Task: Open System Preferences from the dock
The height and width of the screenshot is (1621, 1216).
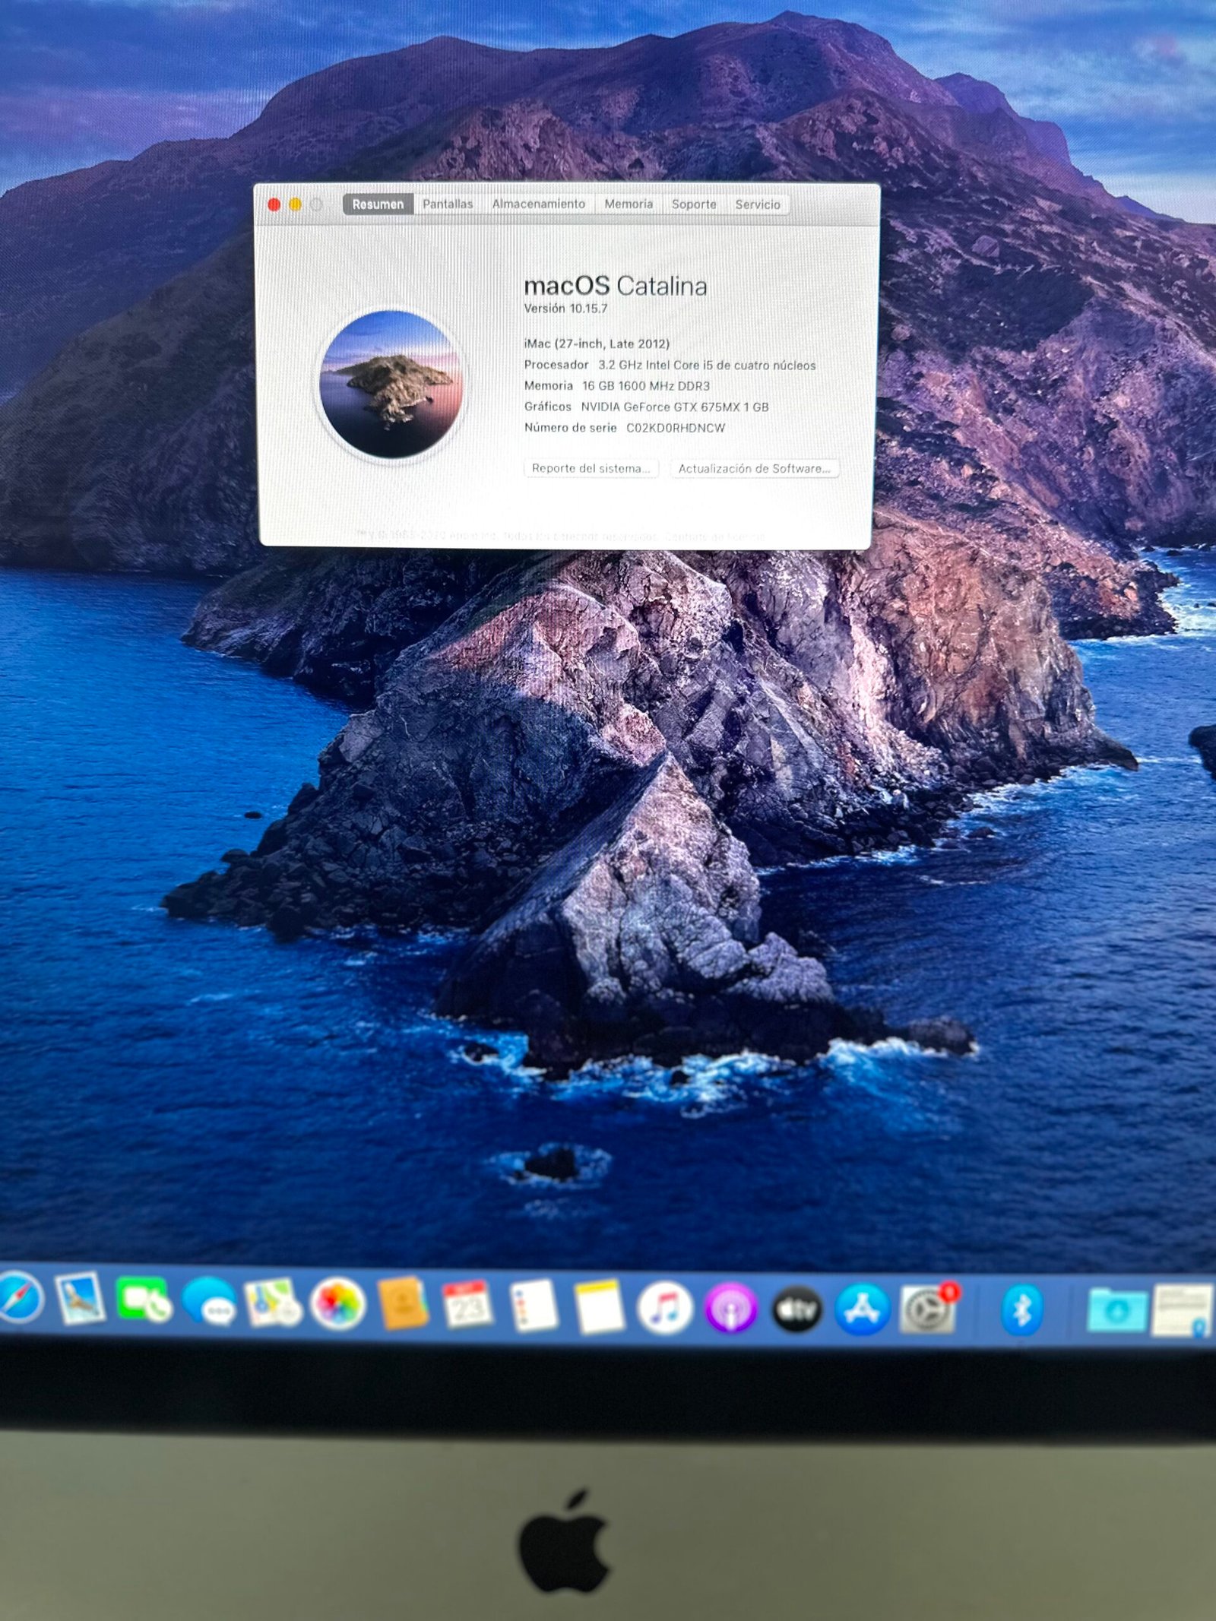Action: click(x=928, y=1309)
